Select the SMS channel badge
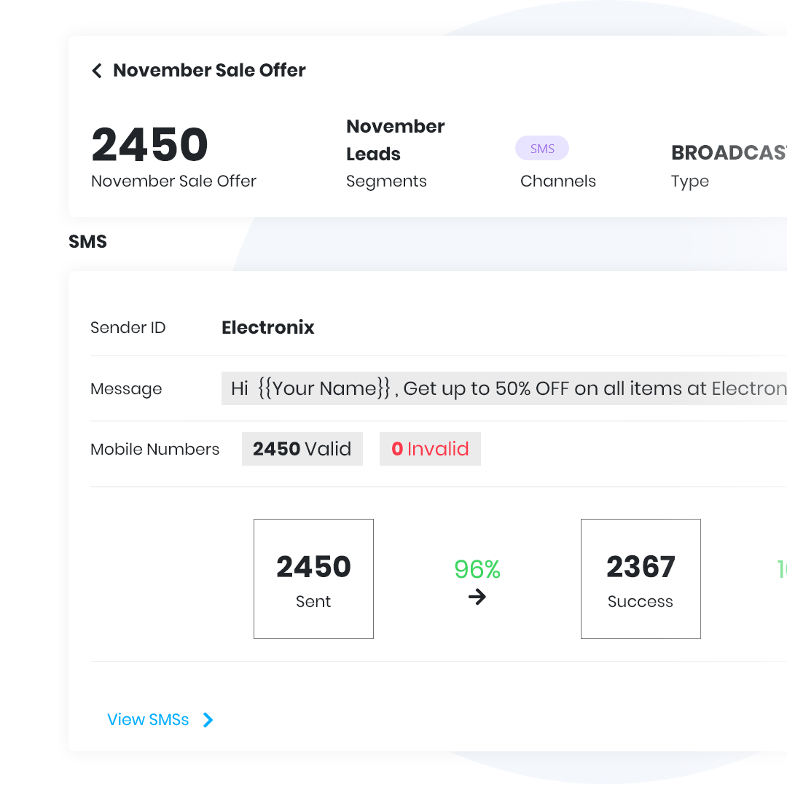The width and height of the screenshot is (787, 787). 542,148
